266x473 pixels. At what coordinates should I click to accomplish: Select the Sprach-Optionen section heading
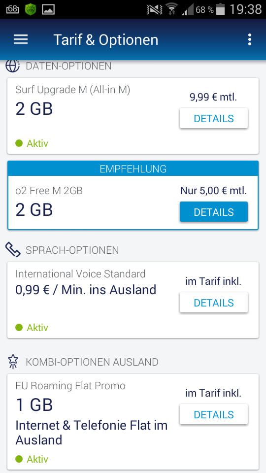(72, 250)
